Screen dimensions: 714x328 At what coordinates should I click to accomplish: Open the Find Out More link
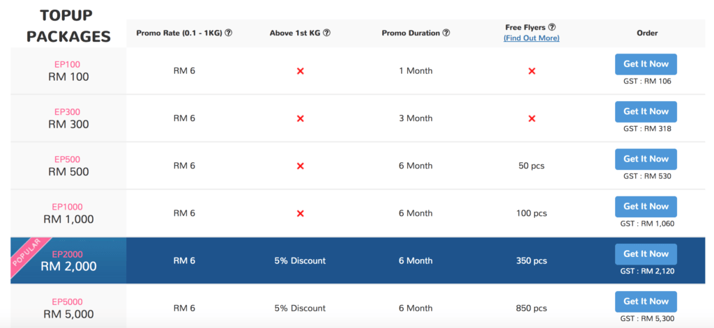(x=531, y=38)
